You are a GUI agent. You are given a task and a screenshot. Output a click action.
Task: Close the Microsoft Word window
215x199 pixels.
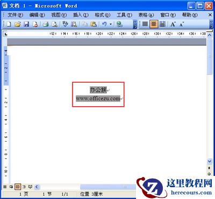[x=209, y=6]
